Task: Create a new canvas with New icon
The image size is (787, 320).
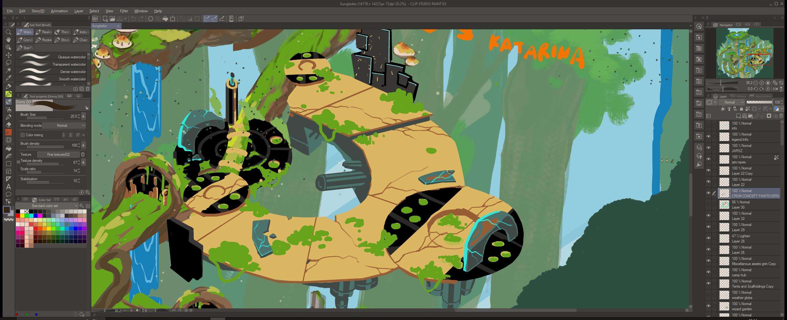Action: [x=105, y=19]
